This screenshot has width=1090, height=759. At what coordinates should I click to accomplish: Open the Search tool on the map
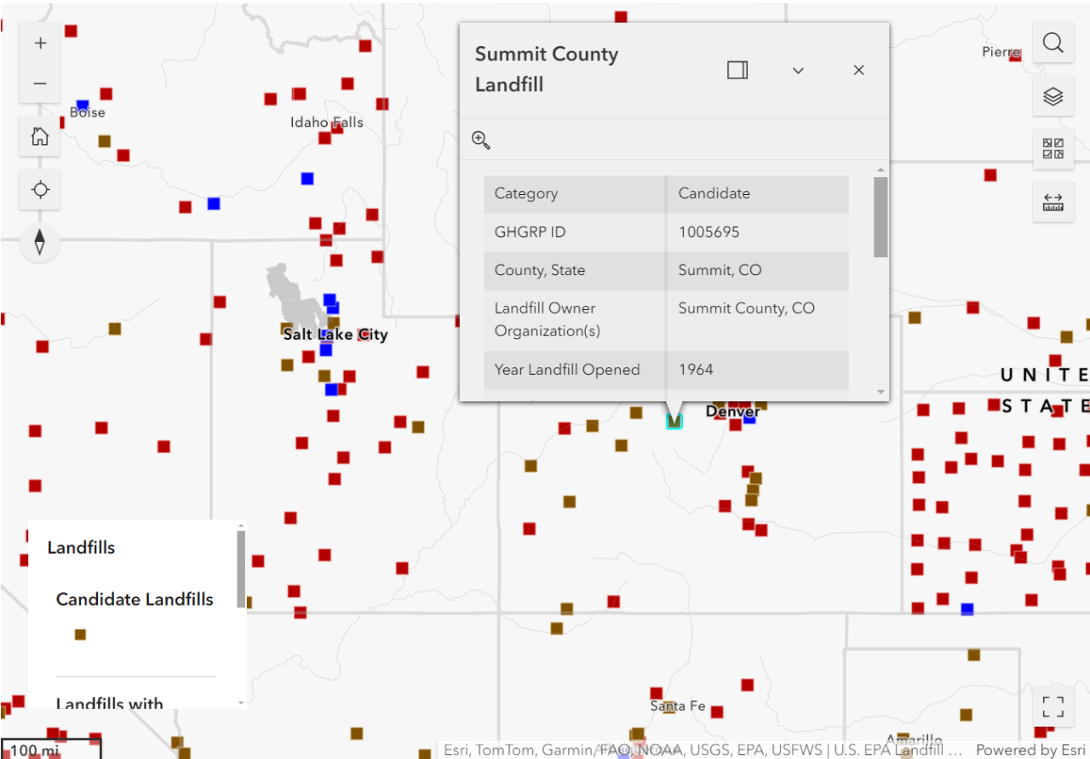1053,43
